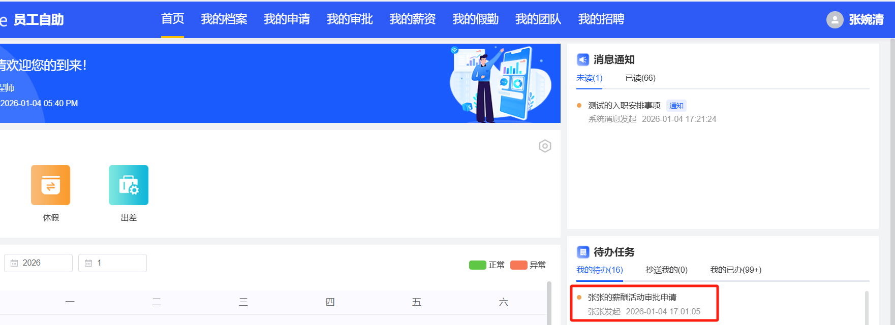This screenshot has width=895, height=325.
Task: Open the 休假 leave application icon
Action: click(x=50, y=185)
